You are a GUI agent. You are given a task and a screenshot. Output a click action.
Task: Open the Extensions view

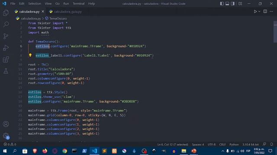click(x=6, y=59)
